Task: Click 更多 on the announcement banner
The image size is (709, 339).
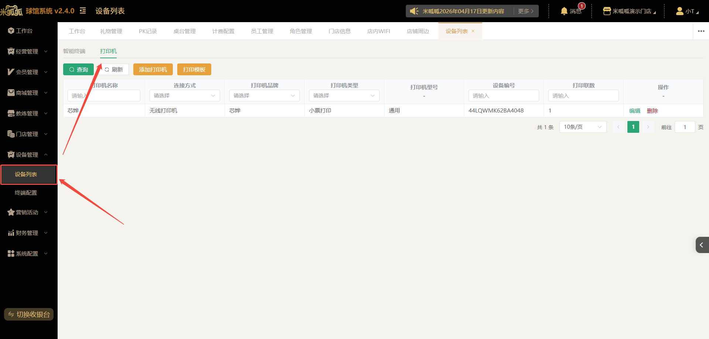Action: pyautogui.click(x=526, y=11)
